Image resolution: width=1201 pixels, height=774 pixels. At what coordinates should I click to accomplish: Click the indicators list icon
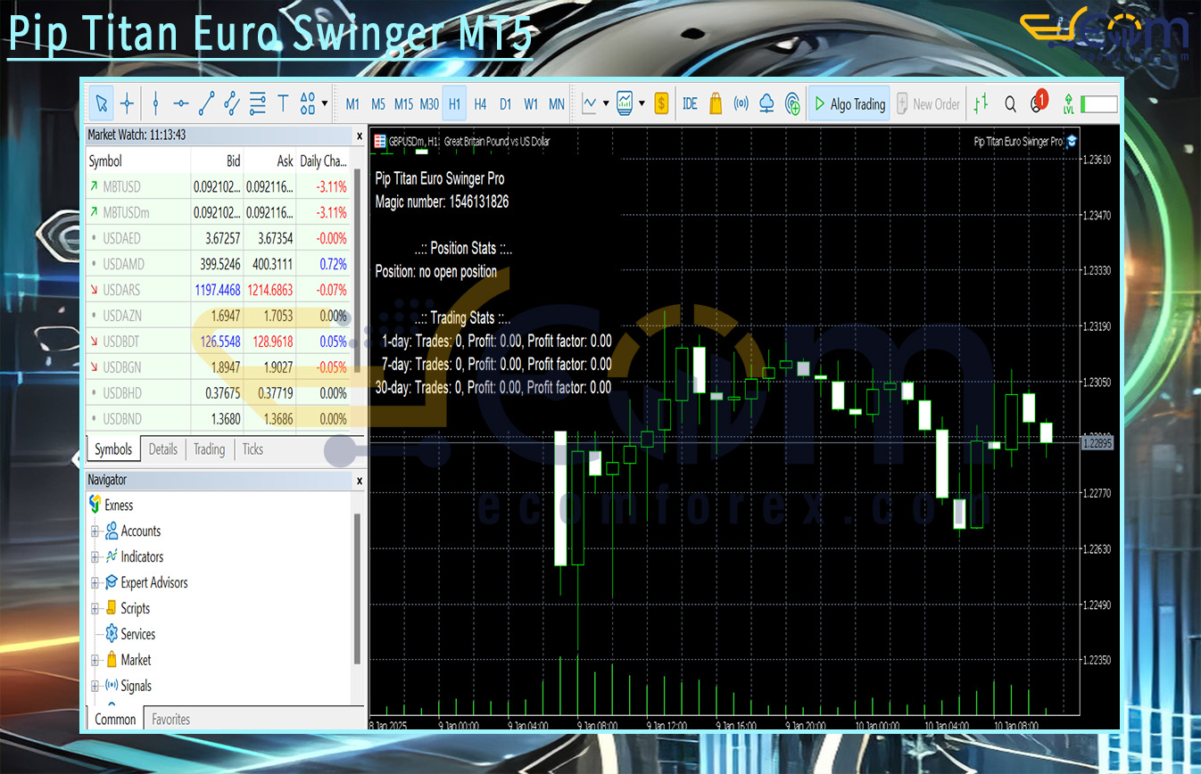tap(625, 104)
